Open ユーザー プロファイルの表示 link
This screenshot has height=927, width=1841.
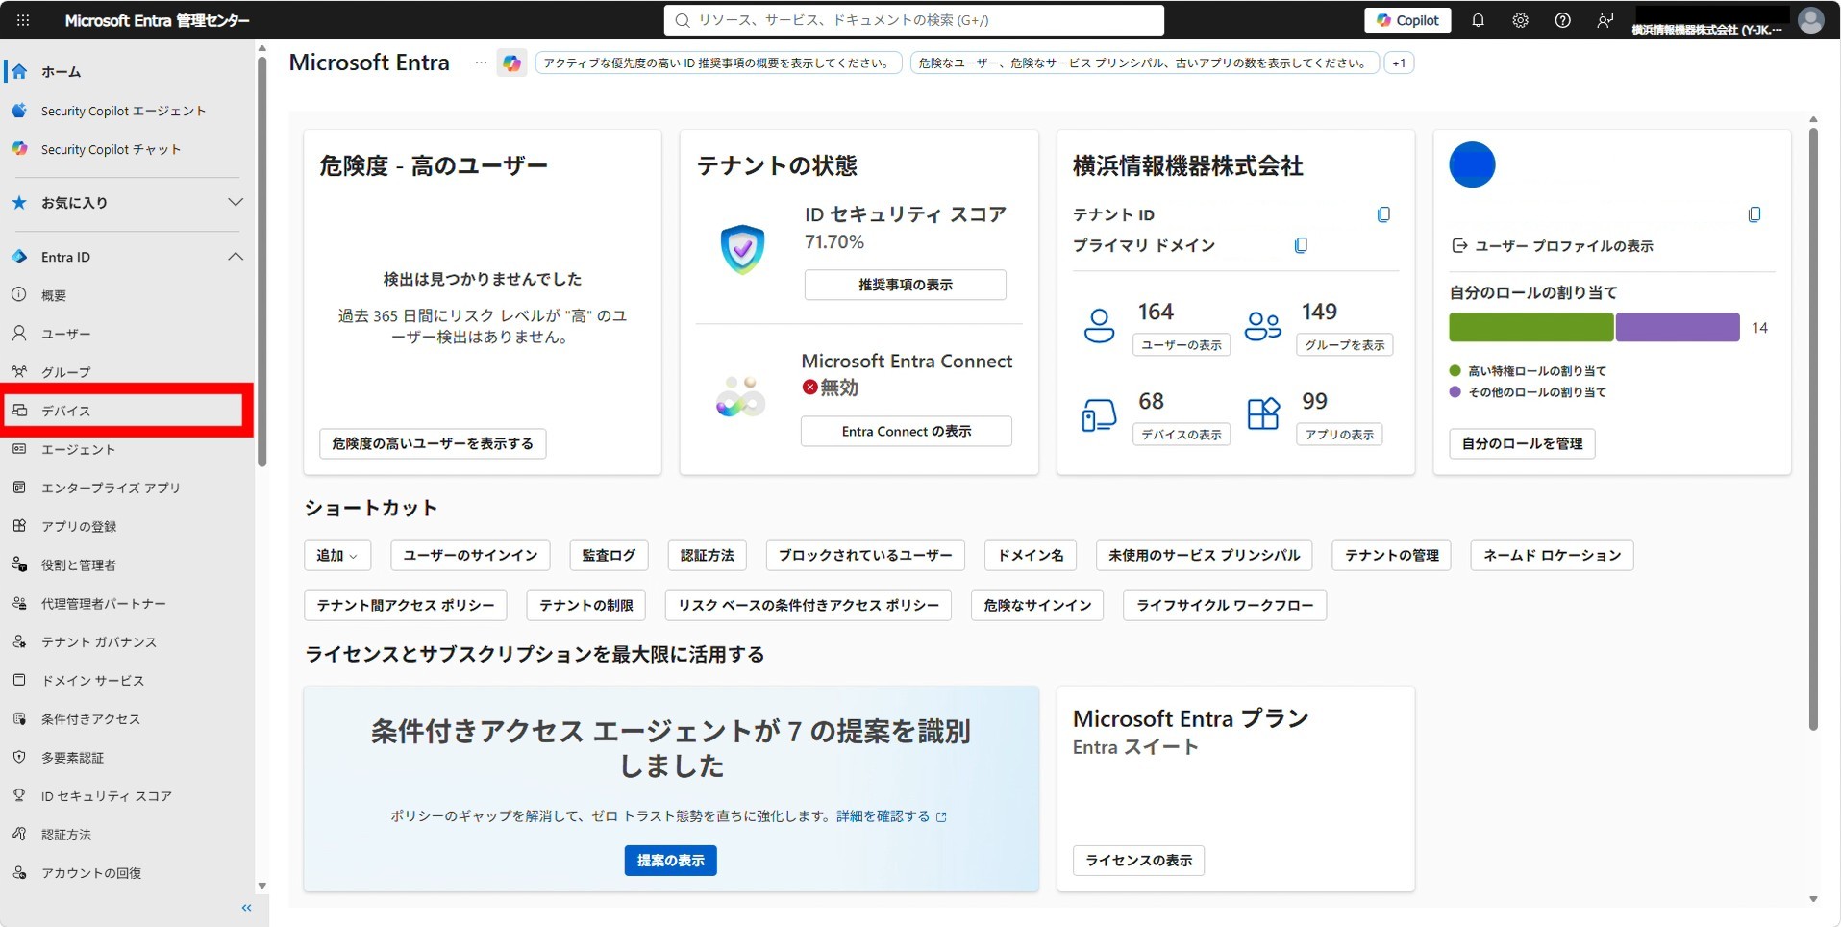pos(1563,246)
